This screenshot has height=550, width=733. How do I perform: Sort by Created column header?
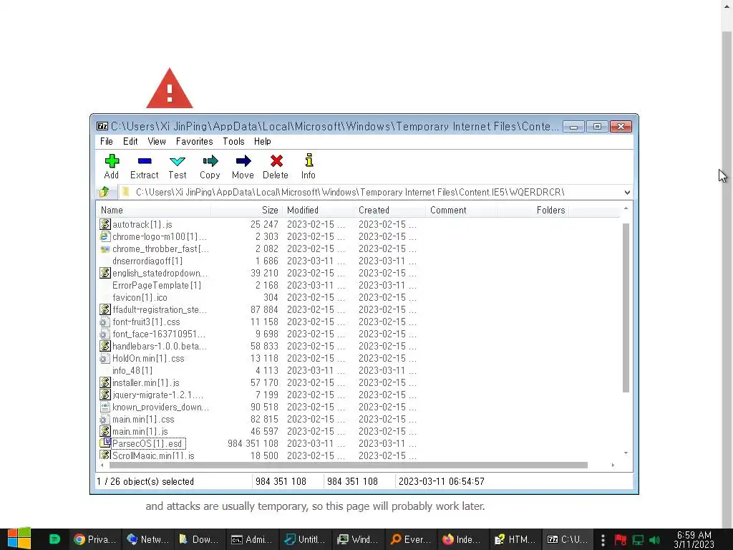tap(389, 211)
